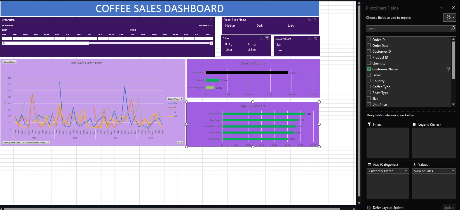Close the PivotChart Fields pane
460x210 pixels.
coord(453,8)
